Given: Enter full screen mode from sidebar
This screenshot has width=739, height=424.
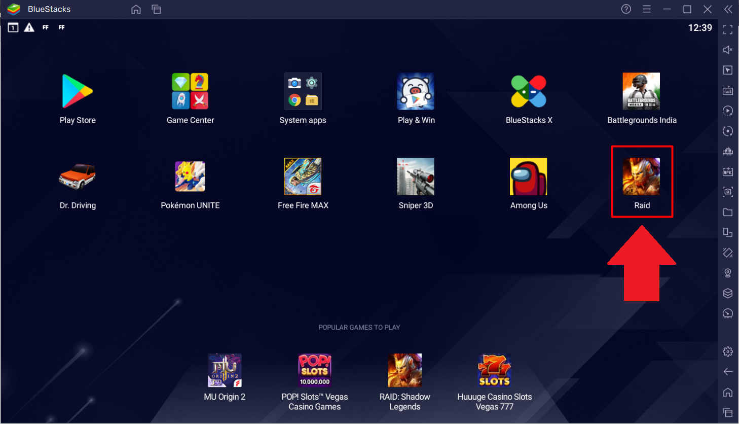Looking at the screenshot, I should coord(728,29).
